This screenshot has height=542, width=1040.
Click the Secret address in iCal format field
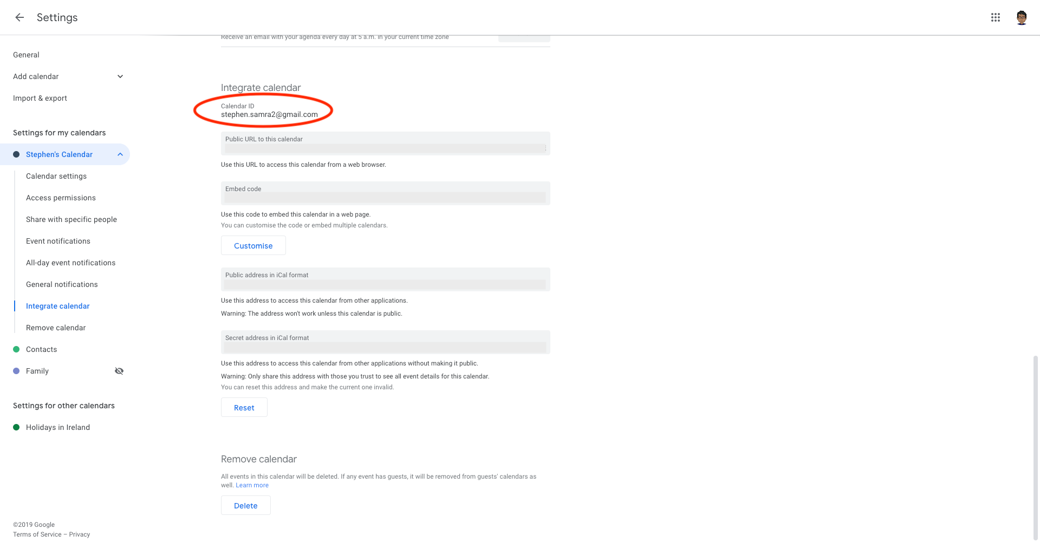pos(385,342)
